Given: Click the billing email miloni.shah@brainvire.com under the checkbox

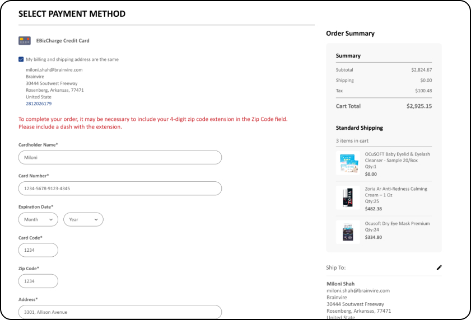Looking at the screenshot, I should [x=54, y=69].
